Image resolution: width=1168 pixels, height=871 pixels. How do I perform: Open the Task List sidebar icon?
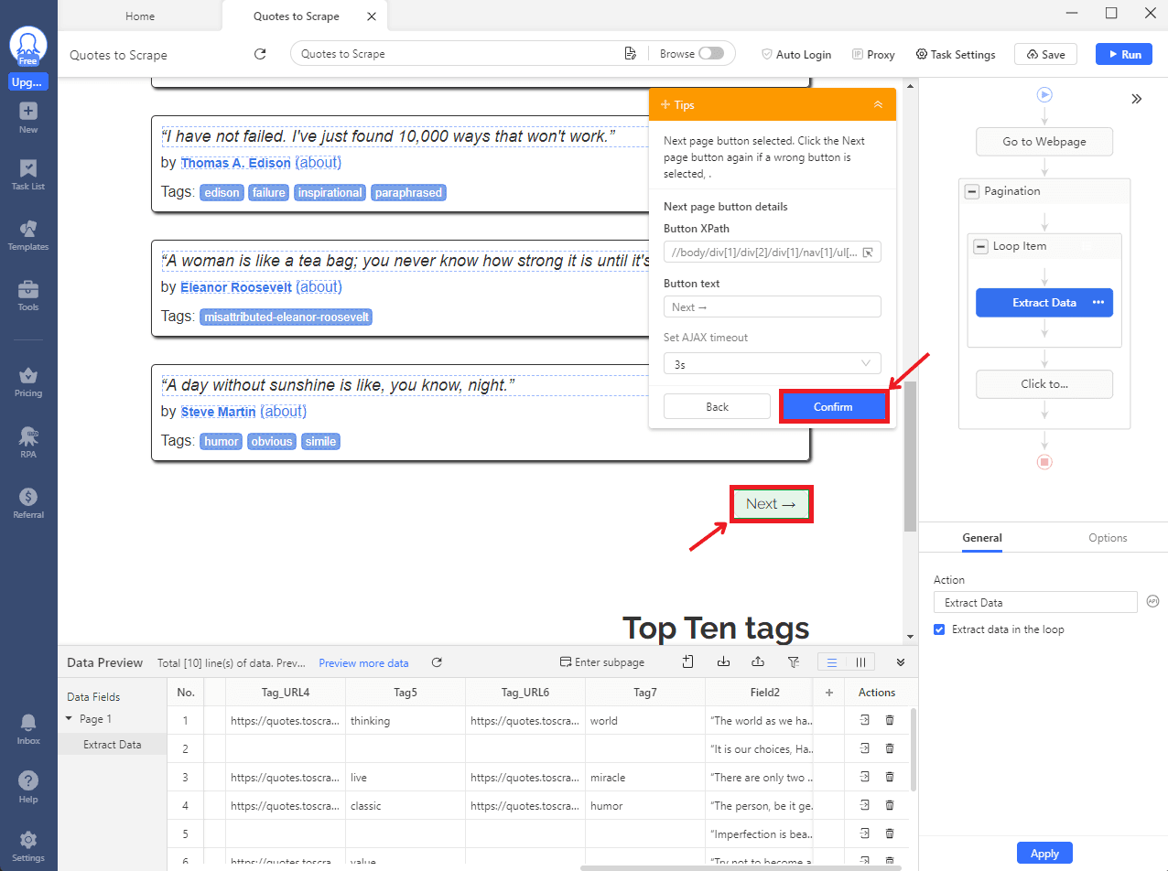28,174
